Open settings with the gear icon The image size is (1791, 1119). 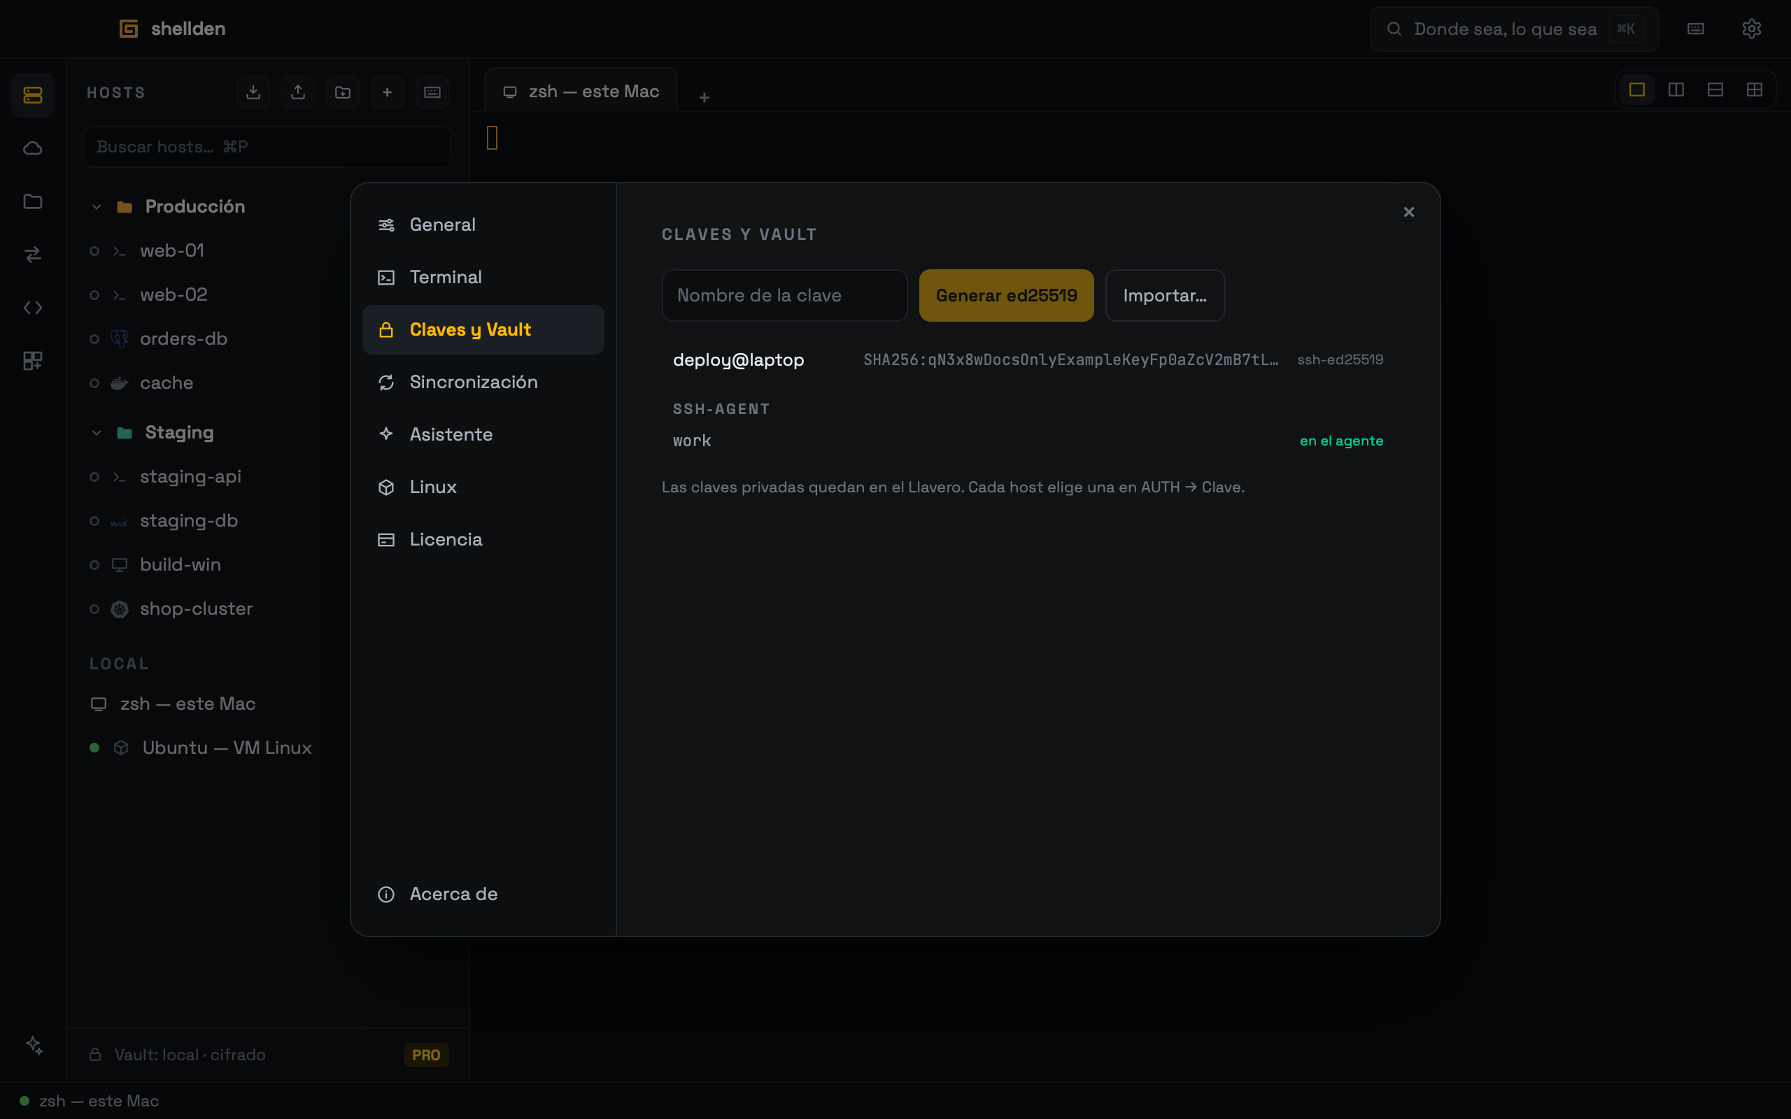tap(1751, 29)
